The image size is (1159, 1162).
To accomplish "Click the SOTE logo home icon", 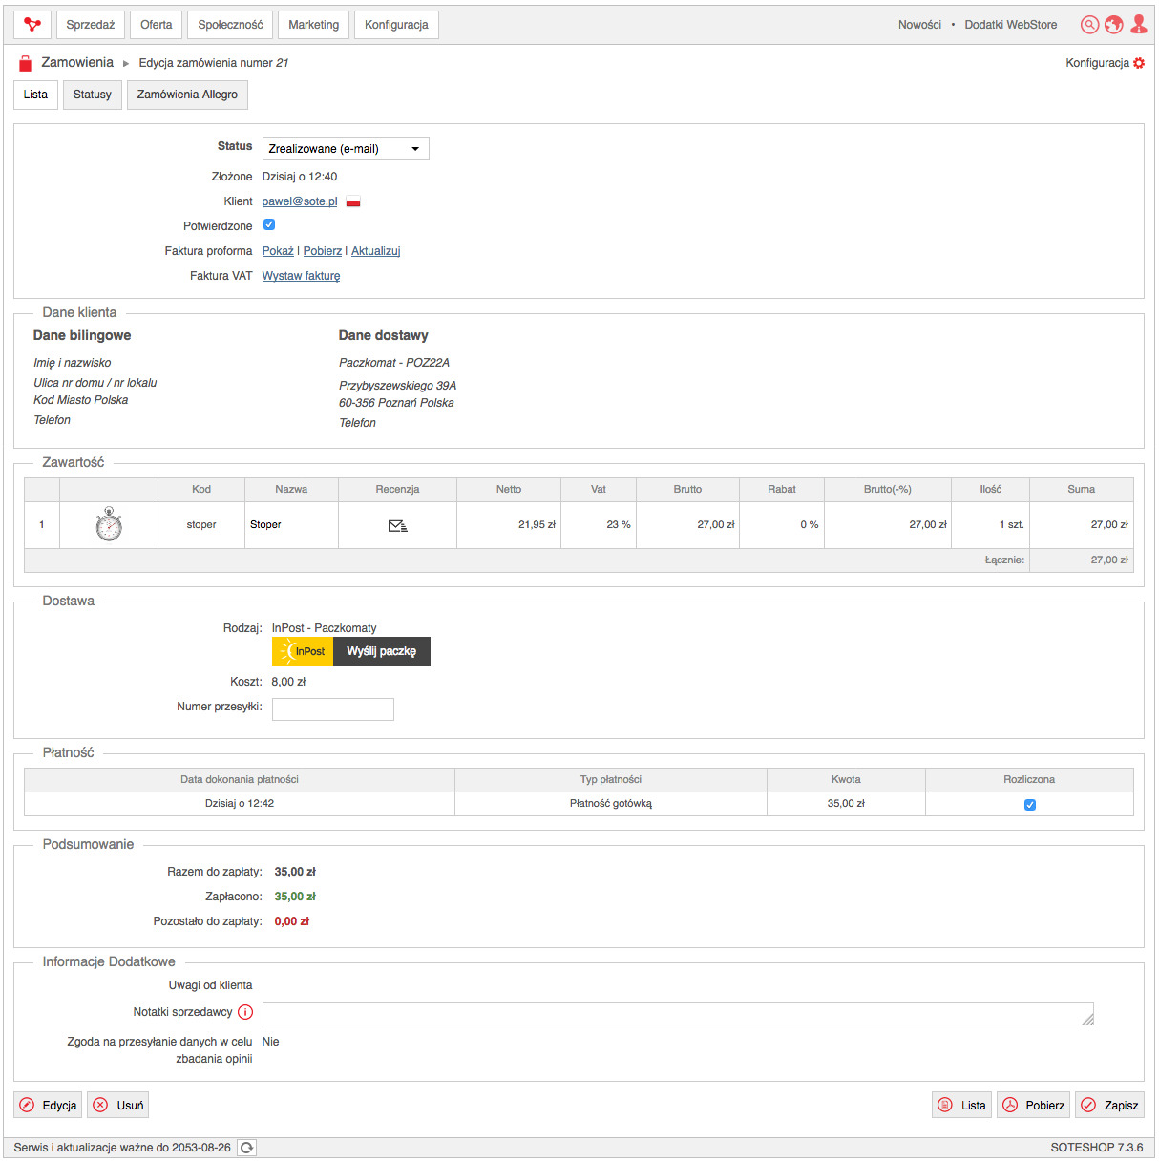I will [x=32, y=25].
